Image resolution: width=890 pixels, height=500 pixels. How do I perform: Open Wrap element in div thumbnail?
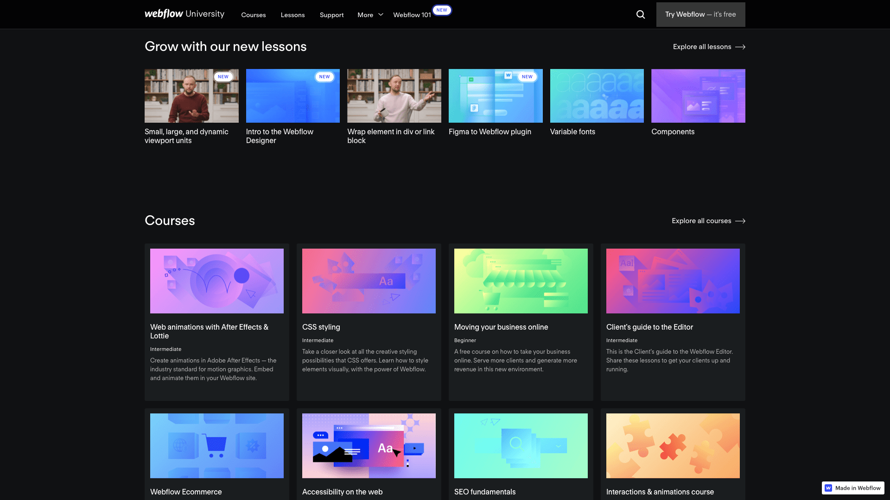tap(394, 96)
